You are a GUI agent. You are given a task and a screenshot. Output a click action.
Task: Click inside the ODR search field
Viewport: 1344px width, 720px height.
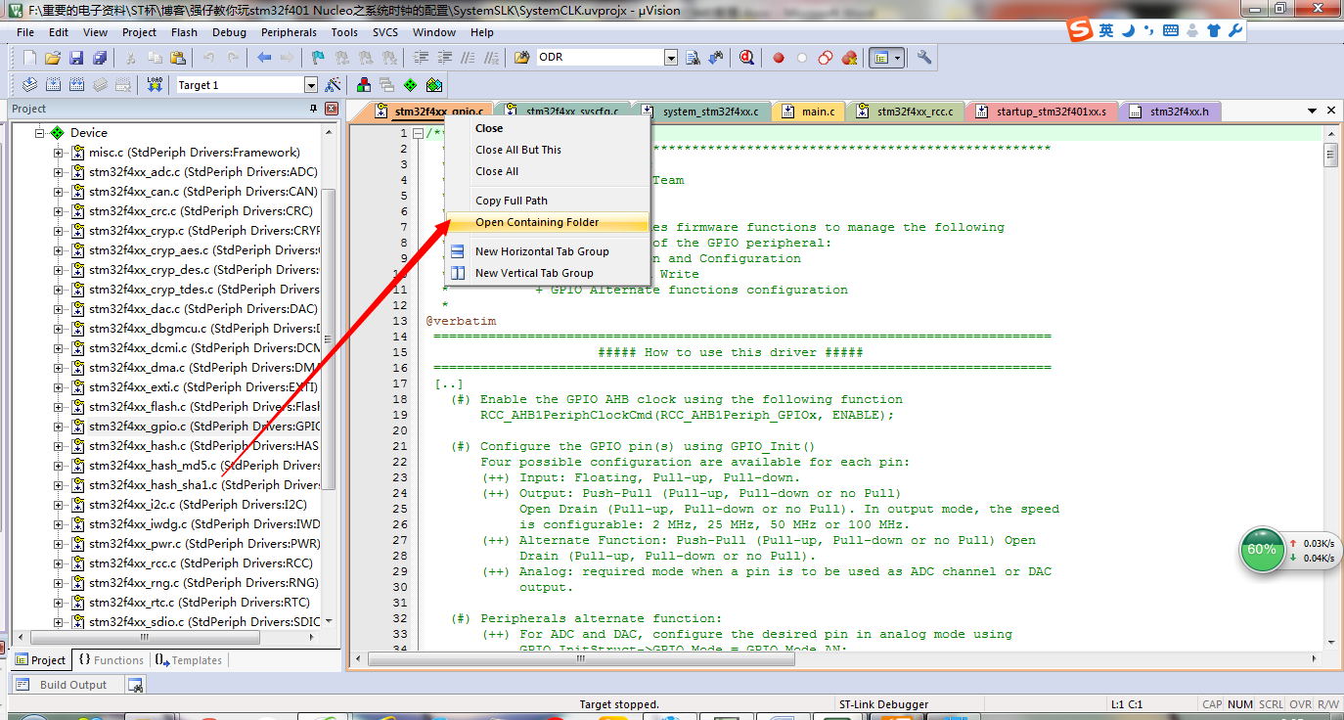[x=599, y=58]
